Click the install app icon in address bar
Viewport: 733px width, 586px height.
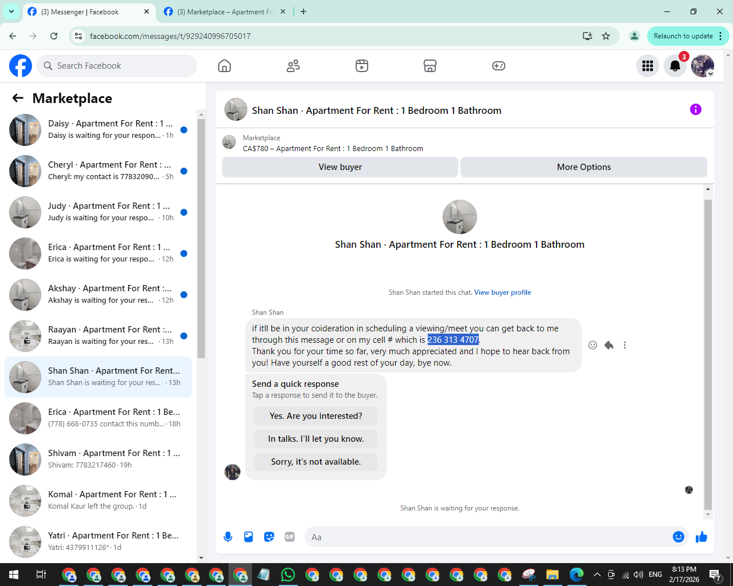point(588,36)
